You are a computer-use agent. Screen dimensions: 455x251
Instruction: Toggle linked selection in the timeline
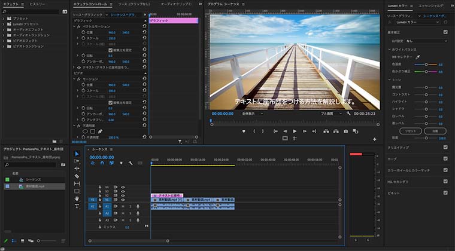click(111, 163)
